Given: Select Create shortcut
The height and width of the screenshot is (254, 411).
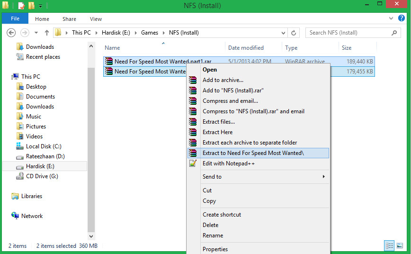Looking at the screenshot, I should click(x=258, y=215).
